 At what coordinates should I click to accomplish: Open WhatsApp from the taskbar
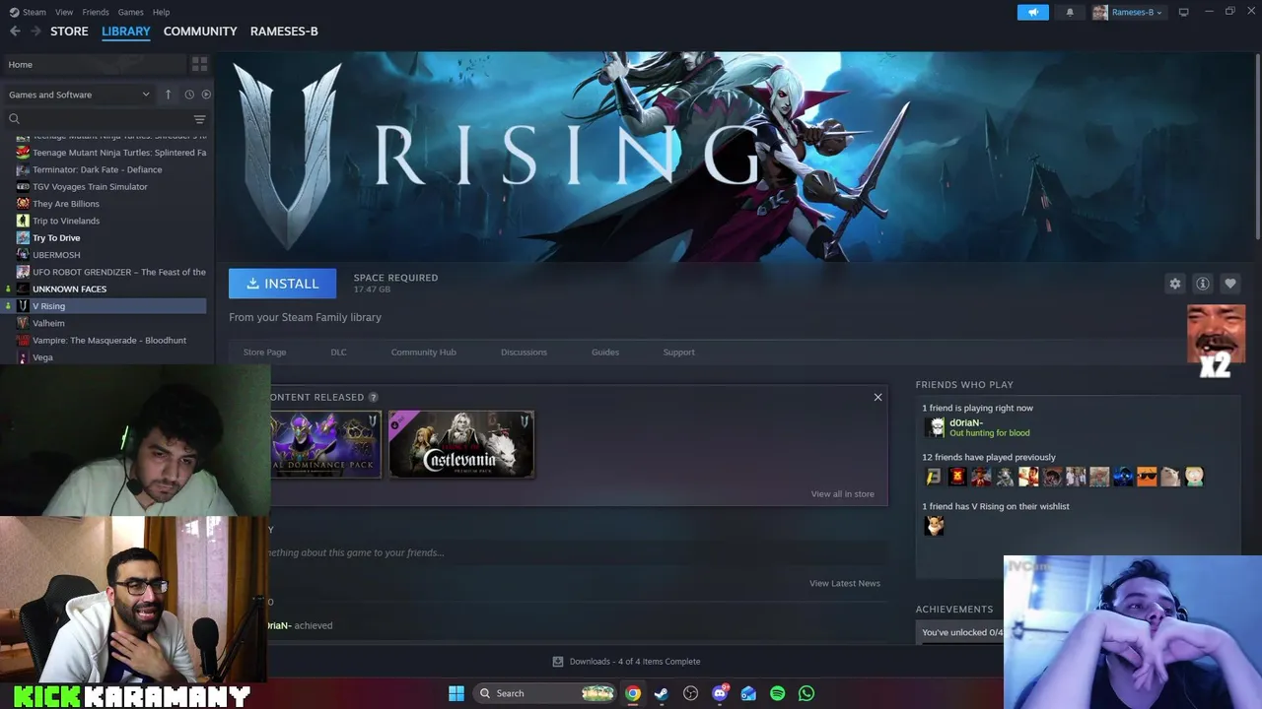806,693
